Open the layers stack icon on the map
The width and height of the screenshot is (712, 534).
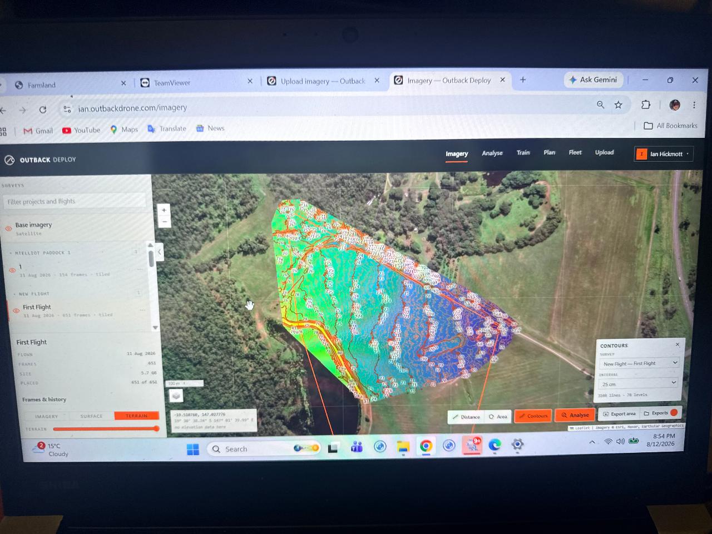click(x=176, y=395)
